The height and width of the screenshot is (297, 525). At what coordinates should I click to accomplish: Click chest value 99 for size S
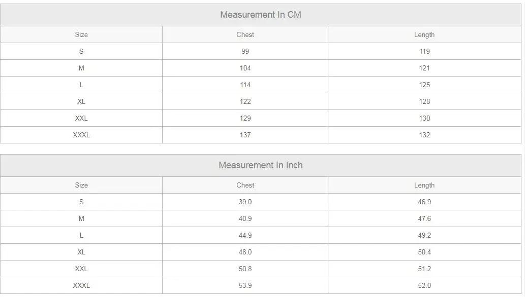tap(245, 51)
